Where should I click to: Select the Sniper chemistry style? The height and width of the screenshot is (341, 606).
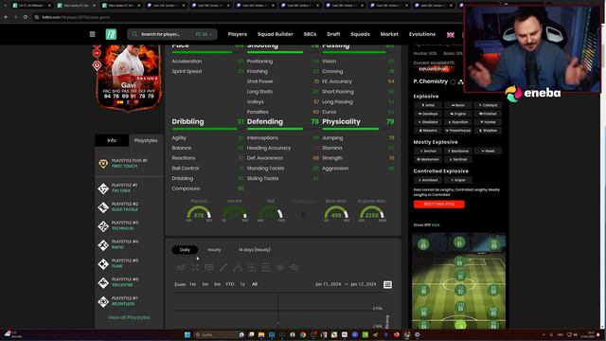click(x=458, y=180)
